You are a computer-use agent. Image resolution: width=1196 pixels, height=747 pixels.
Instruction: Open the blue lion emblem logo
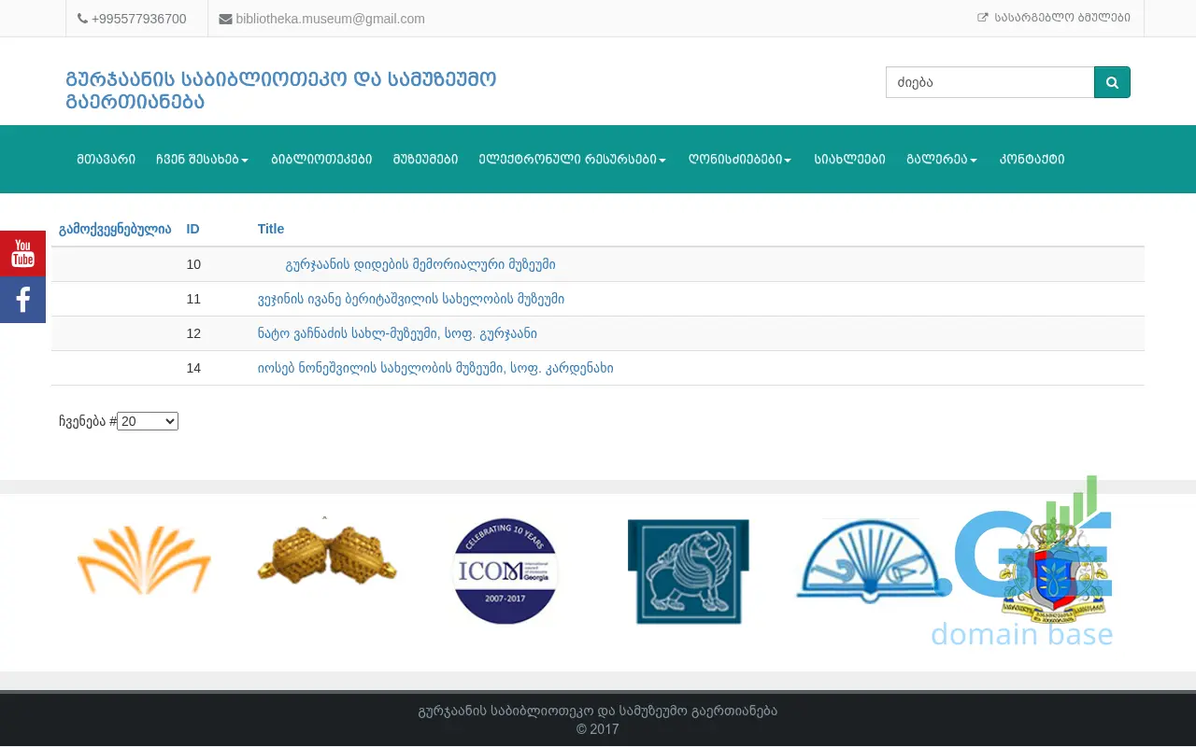[x=689, y=571]
